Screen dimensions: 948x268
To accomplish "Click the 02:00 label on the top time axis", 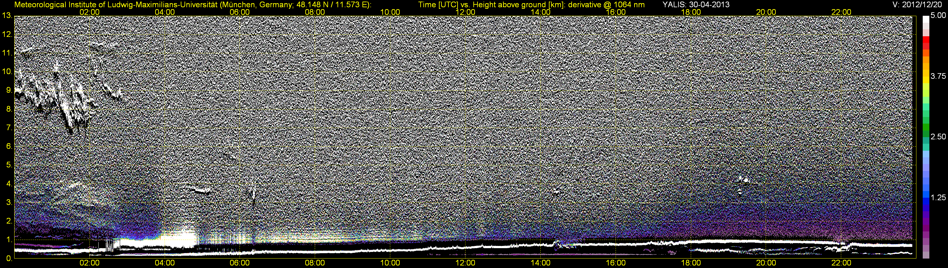I will coord(89,12).
